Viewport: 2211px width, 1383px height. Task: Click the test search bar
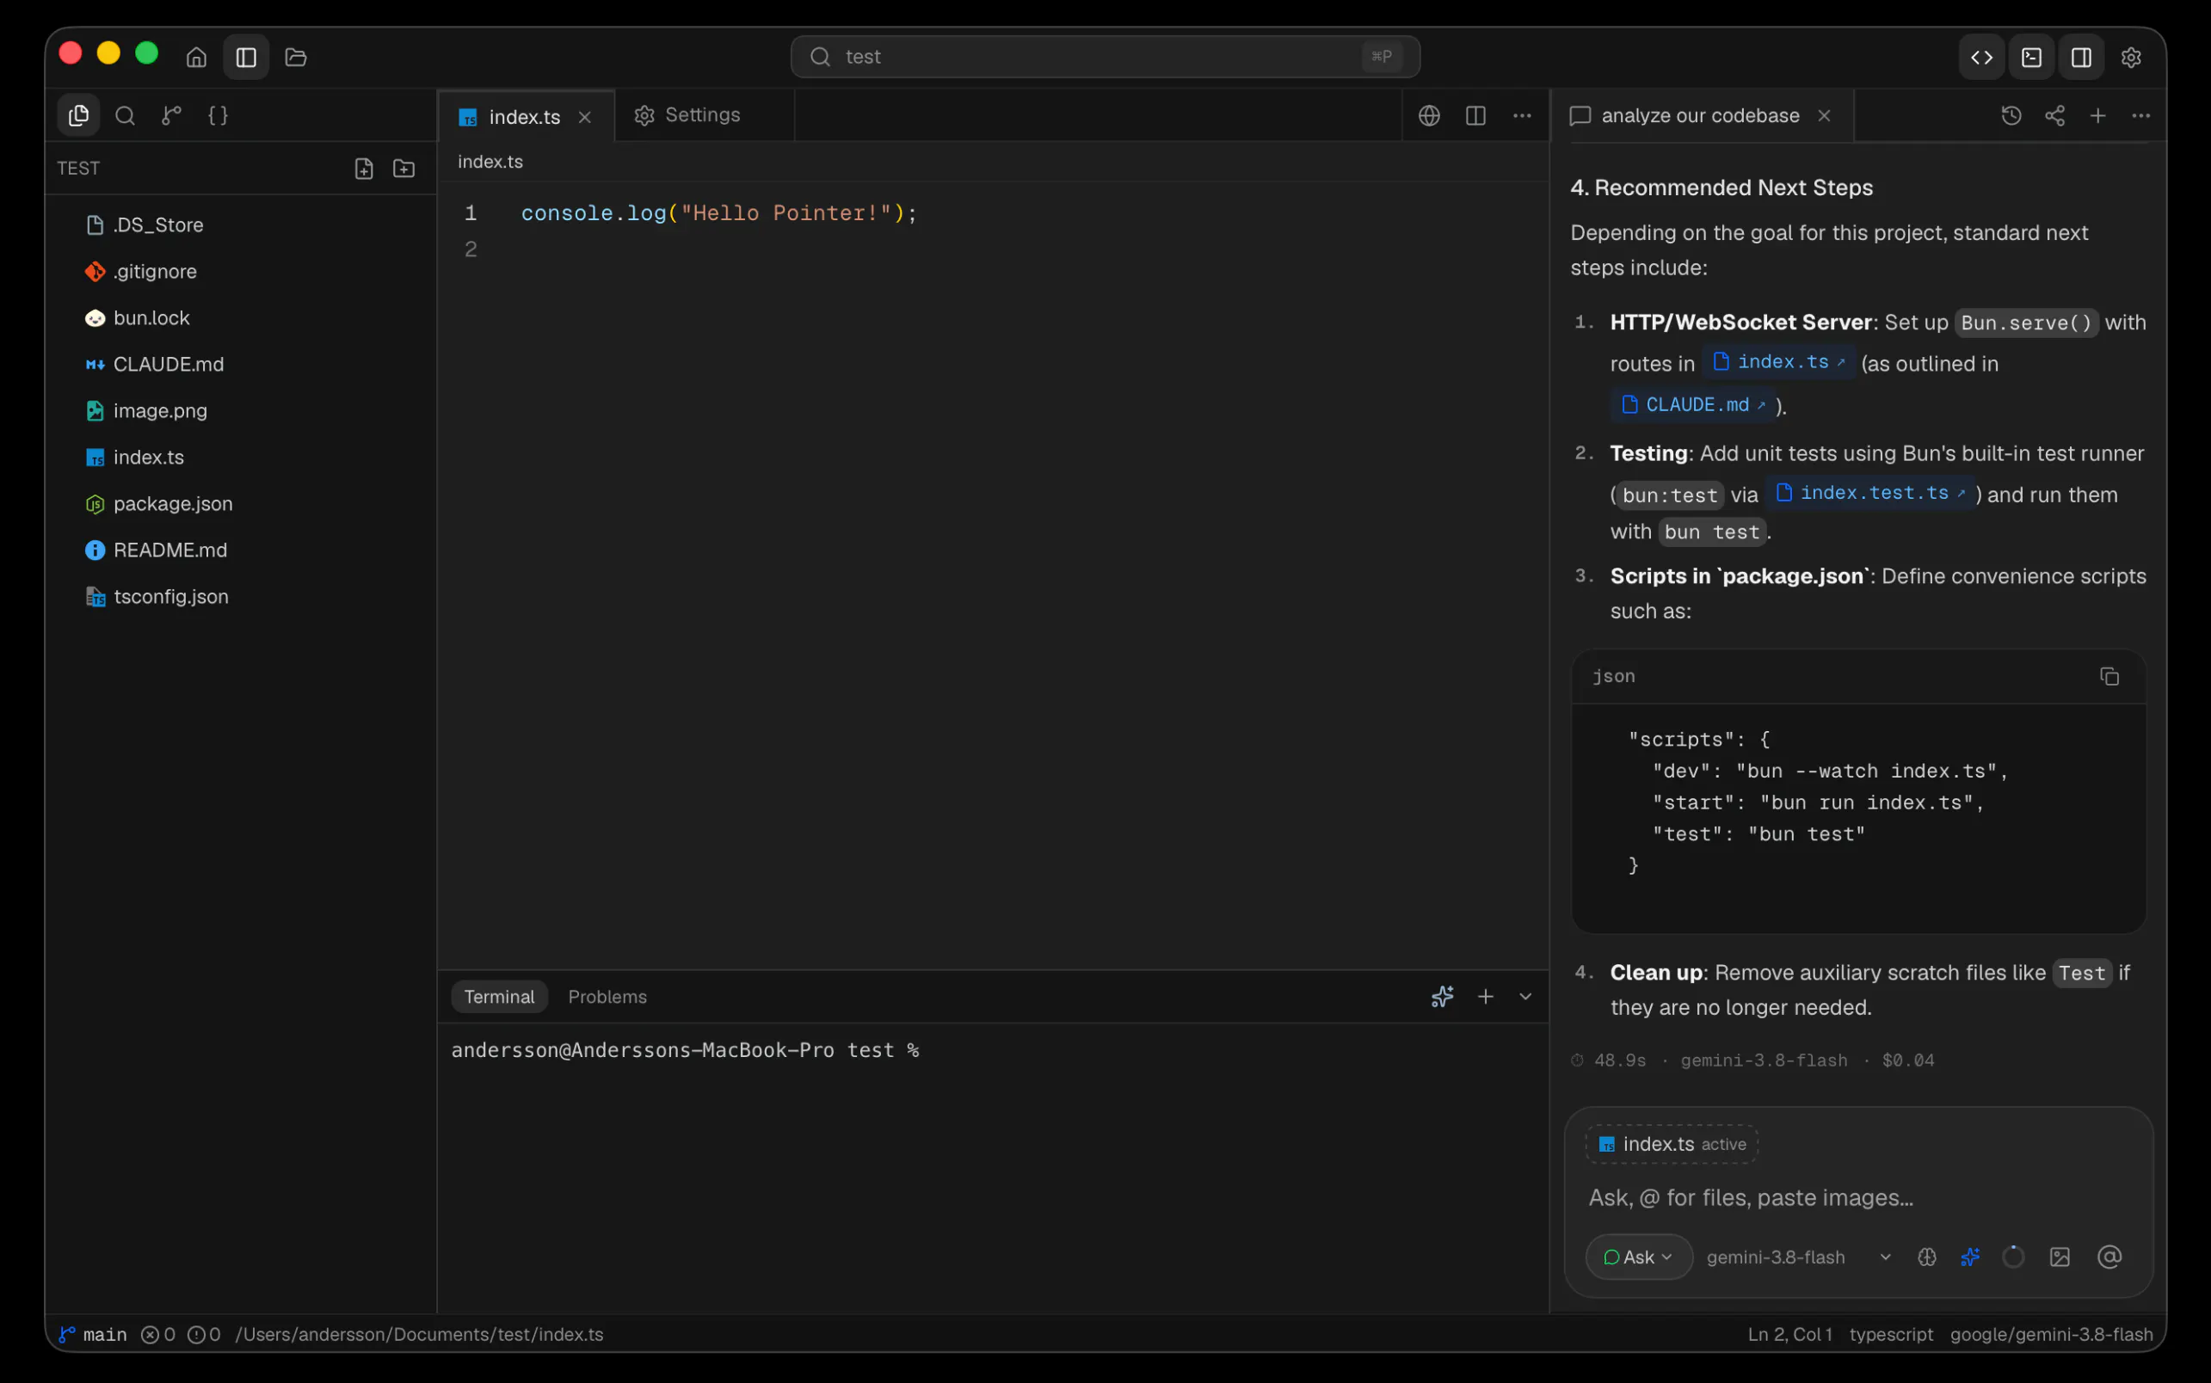(1105, 57)
